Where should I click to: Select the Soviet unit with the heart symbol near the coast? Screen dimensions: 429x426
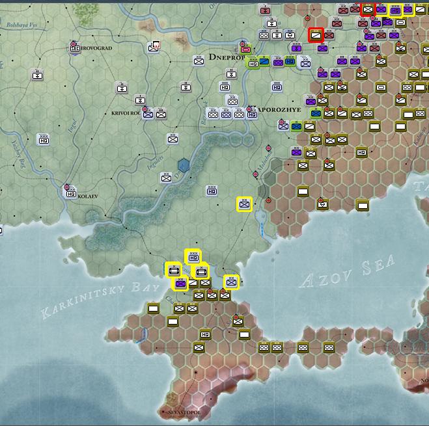pyautogui.click(x=323, y=204)
